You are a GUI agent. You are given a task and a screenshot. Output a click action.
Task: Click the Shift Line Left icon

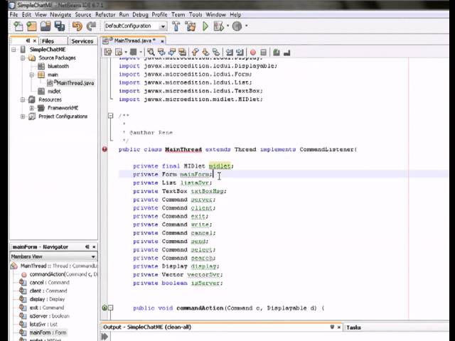229,52
